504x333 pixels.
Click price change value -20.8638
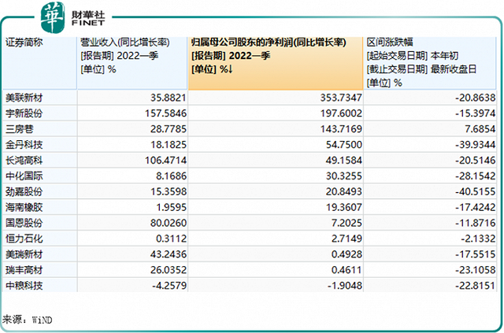tap(476, 98)
